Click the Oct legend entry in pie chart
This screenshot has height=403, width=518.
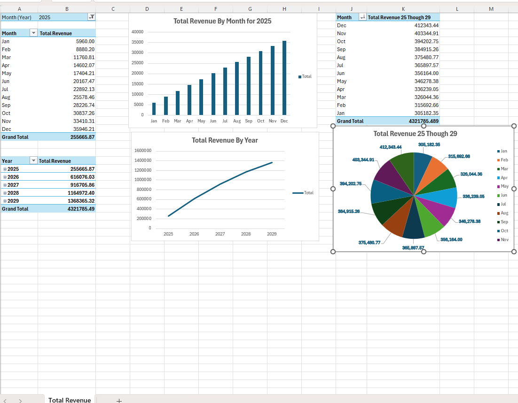[502, 231]
